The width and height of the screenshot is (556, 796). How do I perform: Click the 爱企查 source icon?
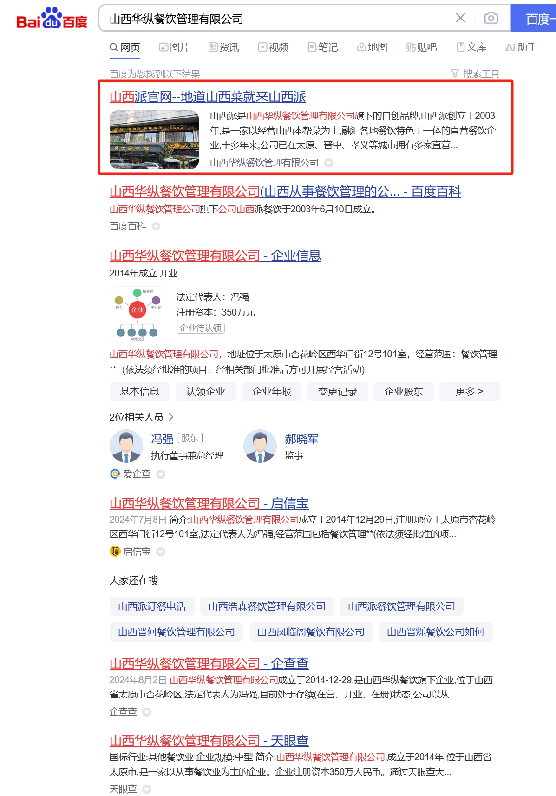point(115,474)
